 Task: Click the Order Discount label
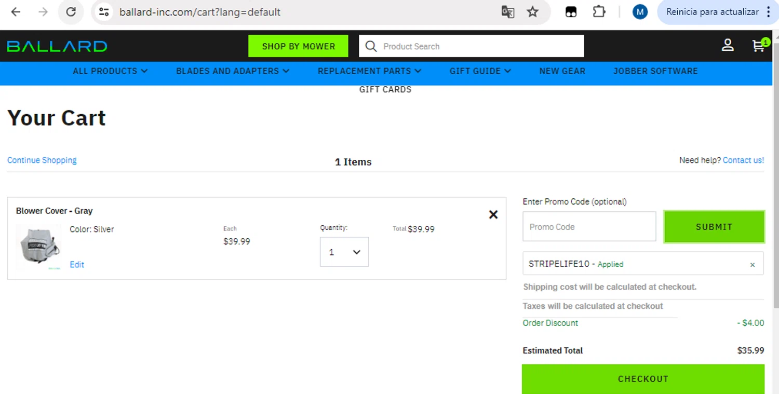pos(550,323)
